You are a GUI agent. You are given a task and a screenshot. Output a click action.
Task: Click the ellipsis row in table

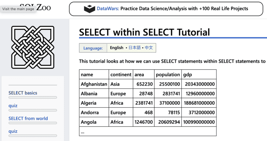pyautogui.click(x=148, y=131)
